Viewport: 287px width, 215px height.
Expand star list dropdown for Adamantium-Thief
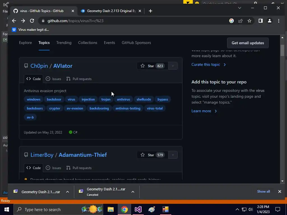click(173, 155)
